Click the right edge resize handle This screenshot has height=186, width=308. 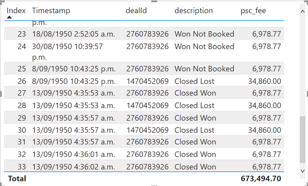pos(307,94)
